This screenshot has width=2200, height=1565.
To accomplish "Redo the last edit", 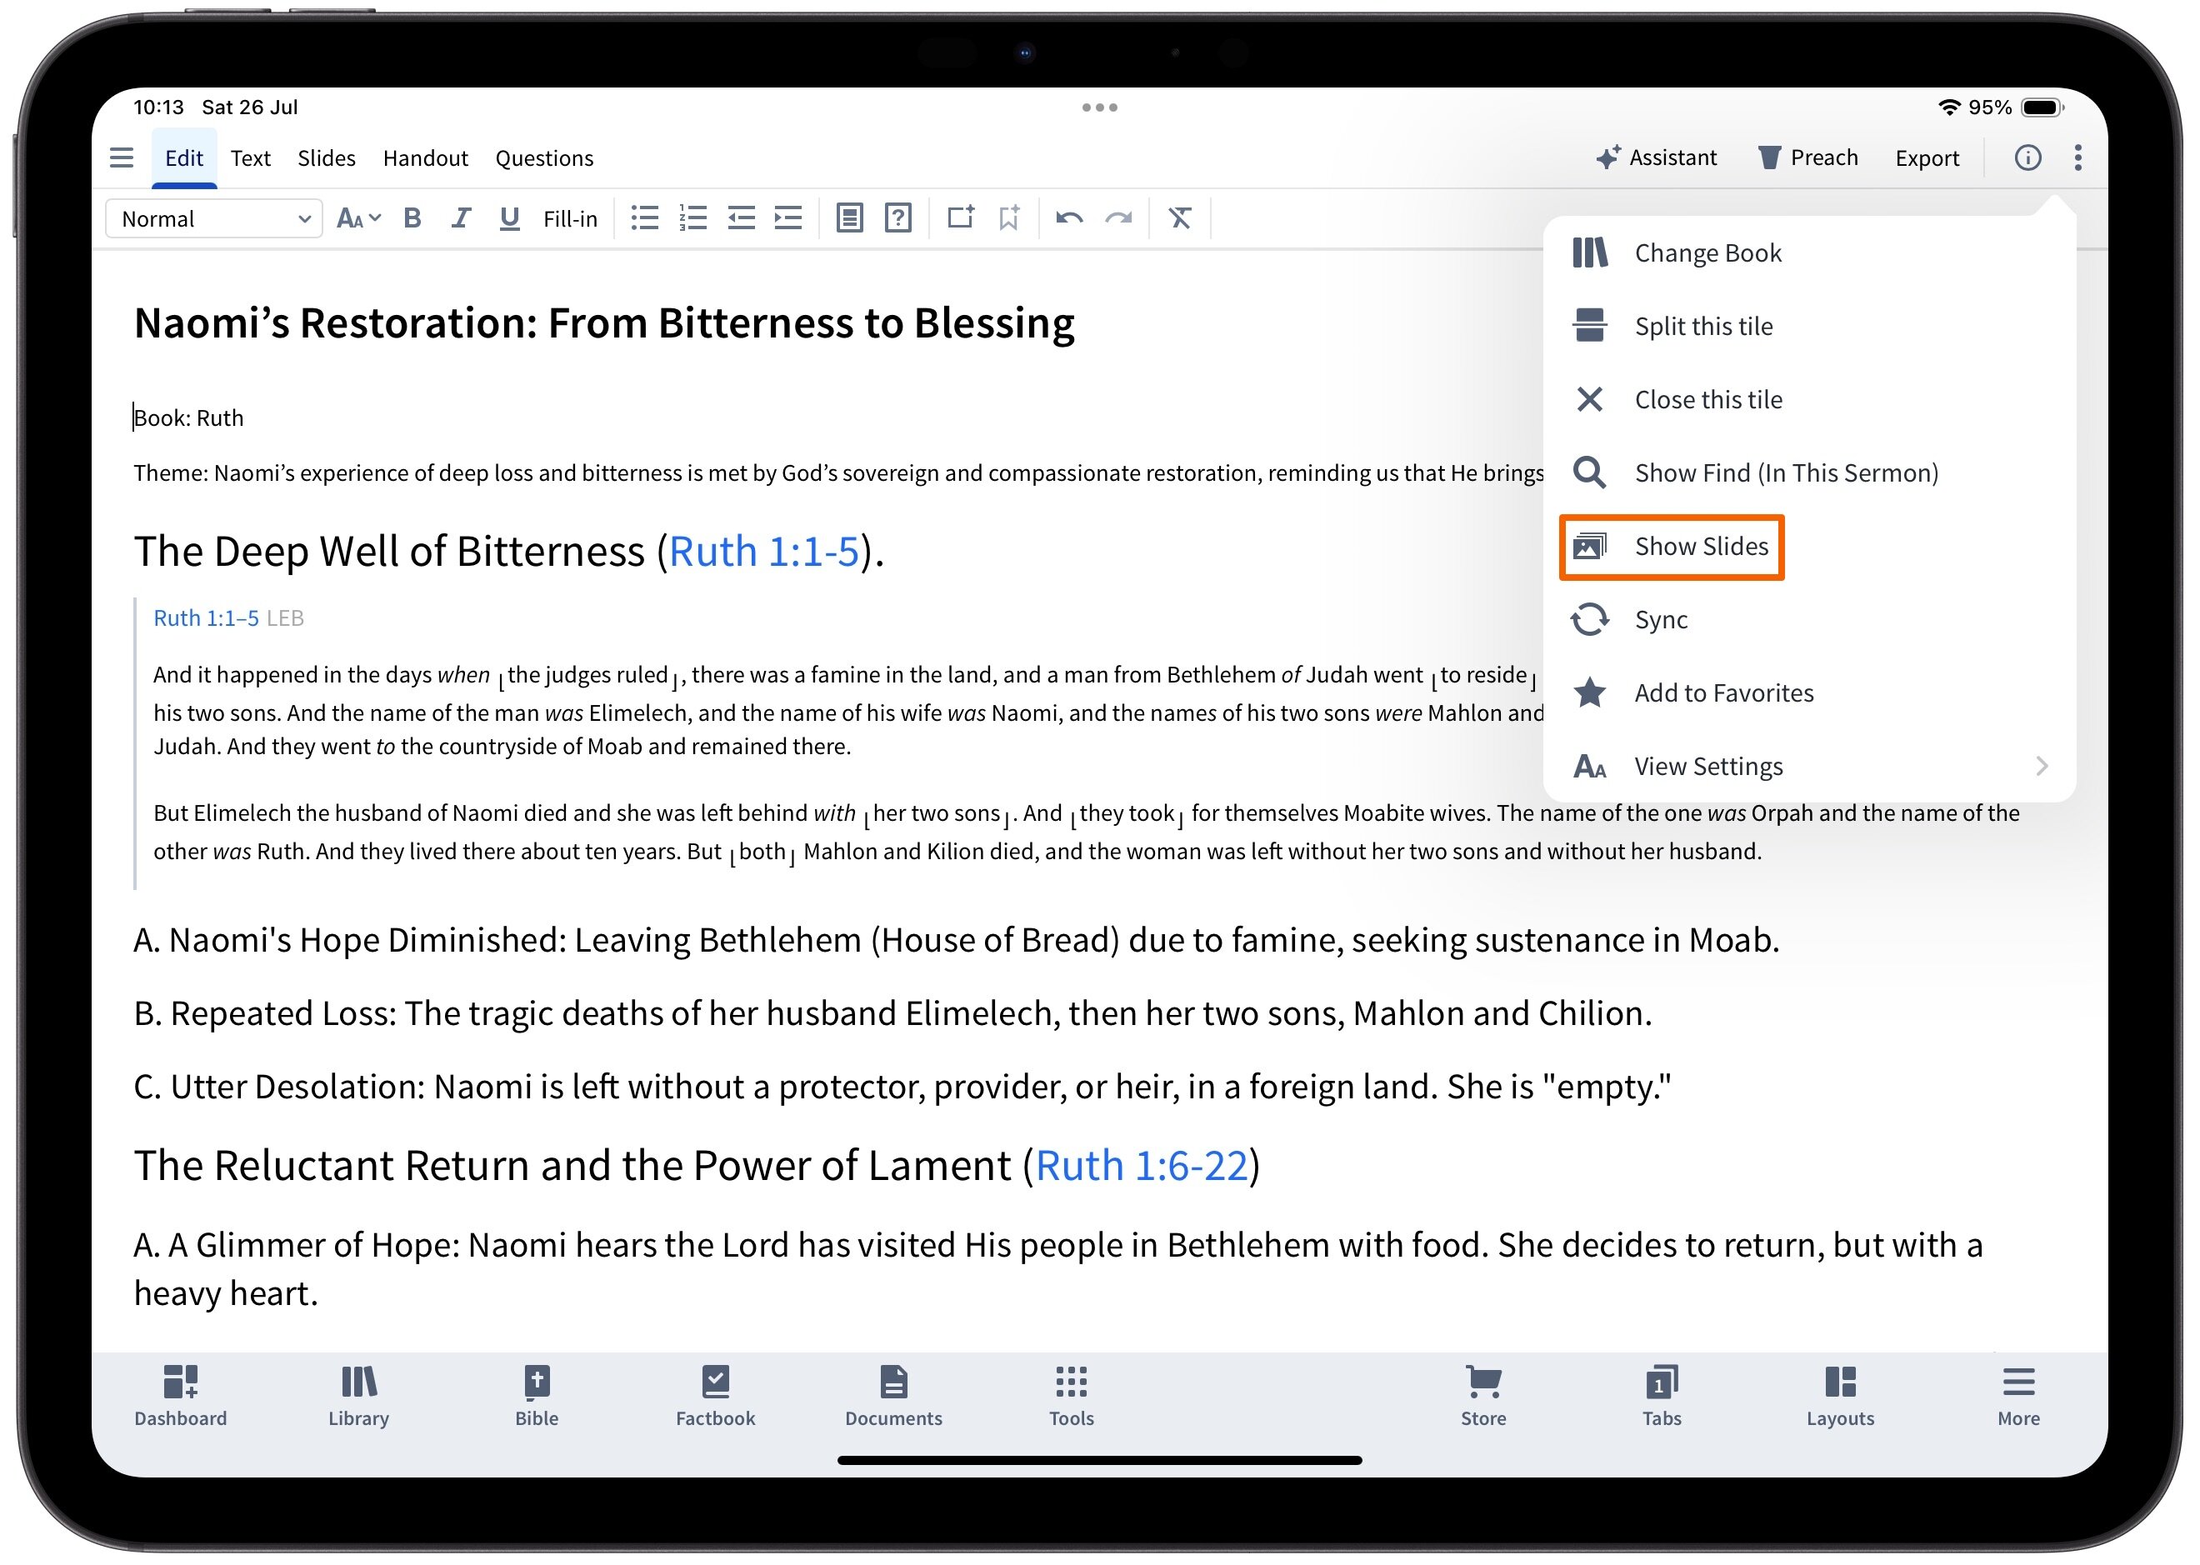I will point(1117,219).
